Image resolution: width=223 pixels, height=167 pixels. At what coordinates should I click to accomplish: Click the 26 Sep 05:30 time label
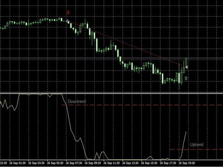pyautogui.click(x=55, y=163)
